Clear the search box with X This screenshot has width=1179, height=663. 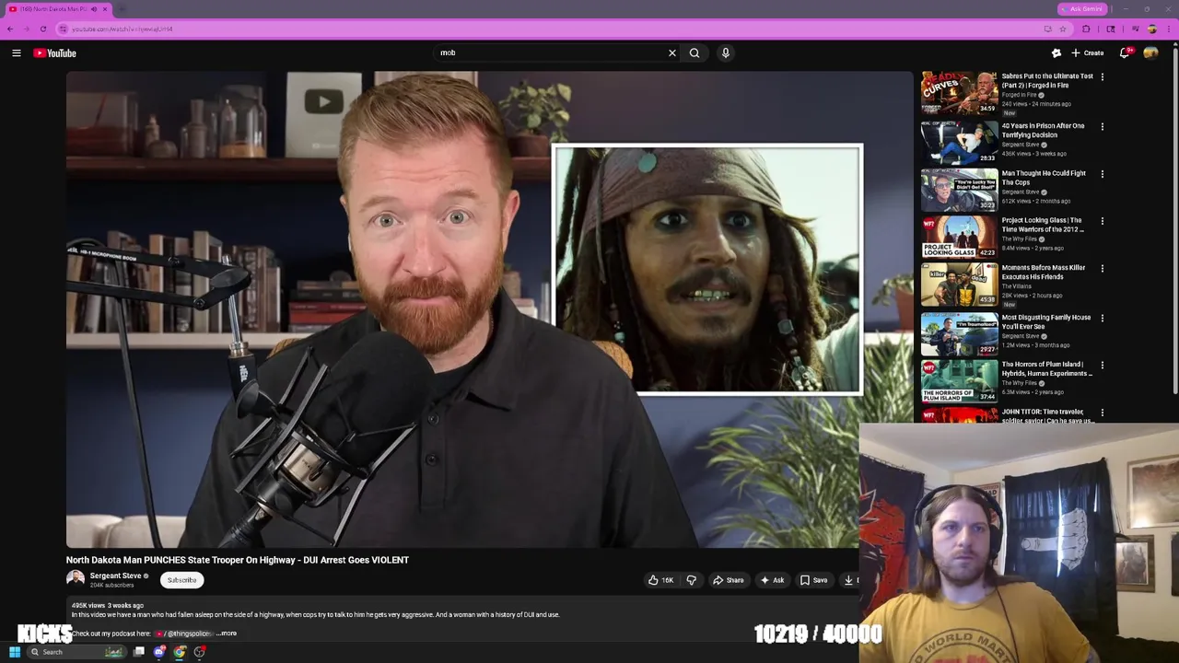[672, 52]
